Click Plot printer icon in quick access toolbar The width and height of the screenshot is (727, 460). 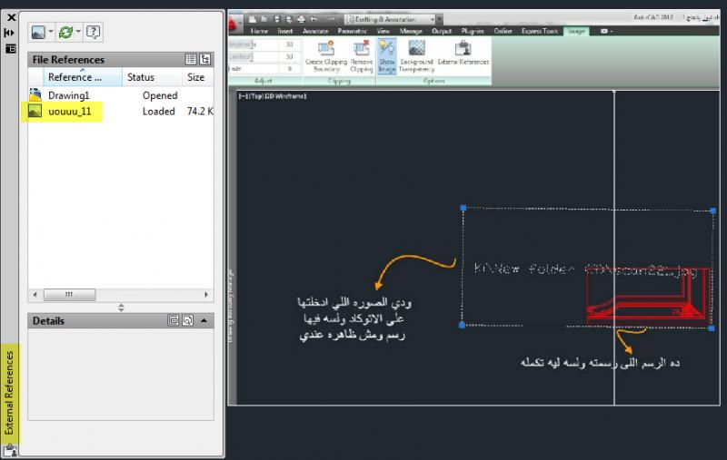(x=302, y=19)
